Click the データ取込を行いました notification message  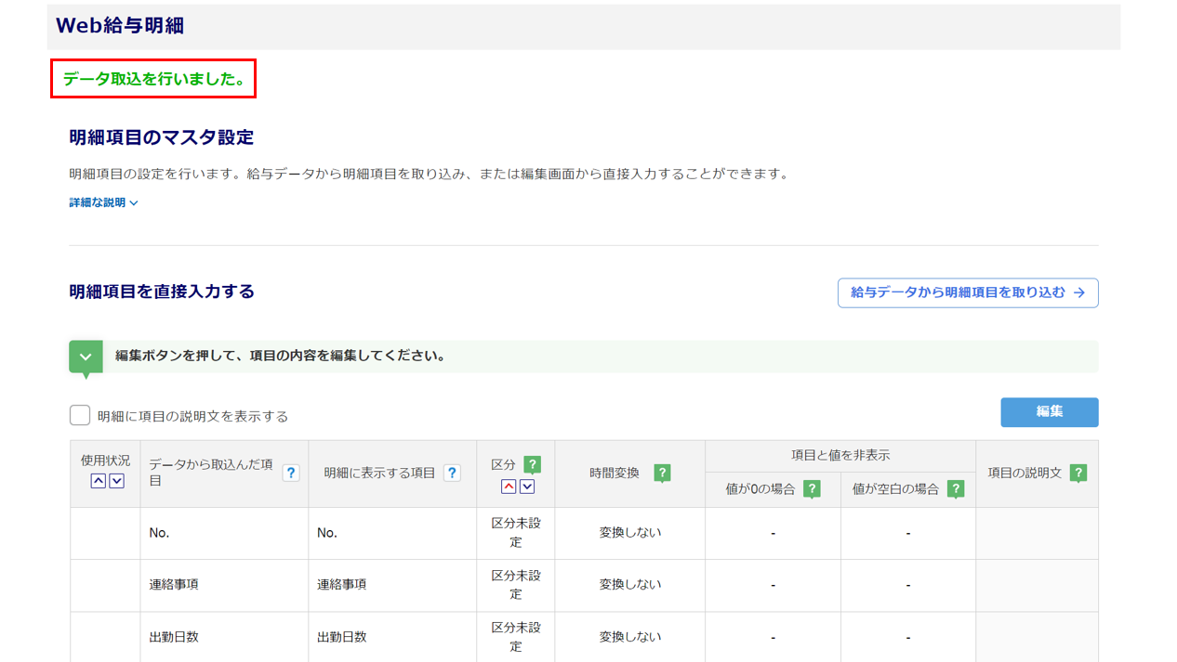click(x=153, y=79)
